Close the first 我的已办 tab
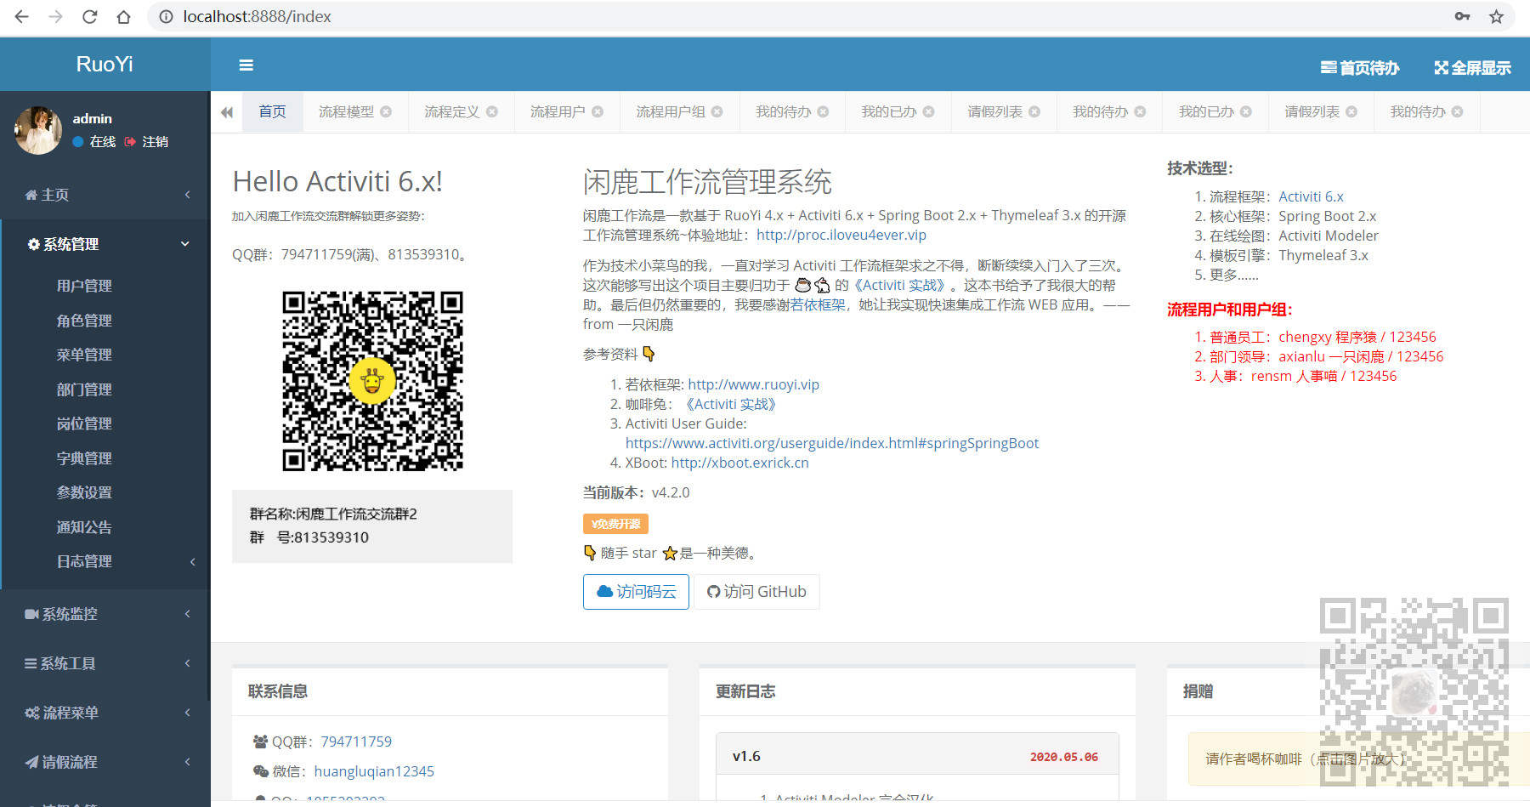Screen dimensions: 1530x807 (928, 111)
